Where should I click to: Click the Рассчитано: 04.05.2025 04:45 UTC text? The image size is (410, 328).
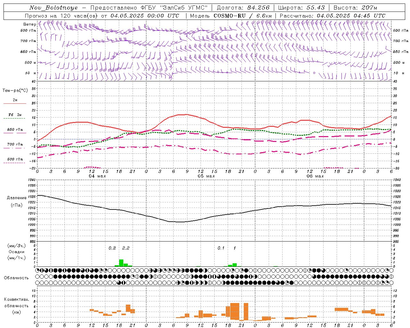pyautogui.click(x=332, y=16)
